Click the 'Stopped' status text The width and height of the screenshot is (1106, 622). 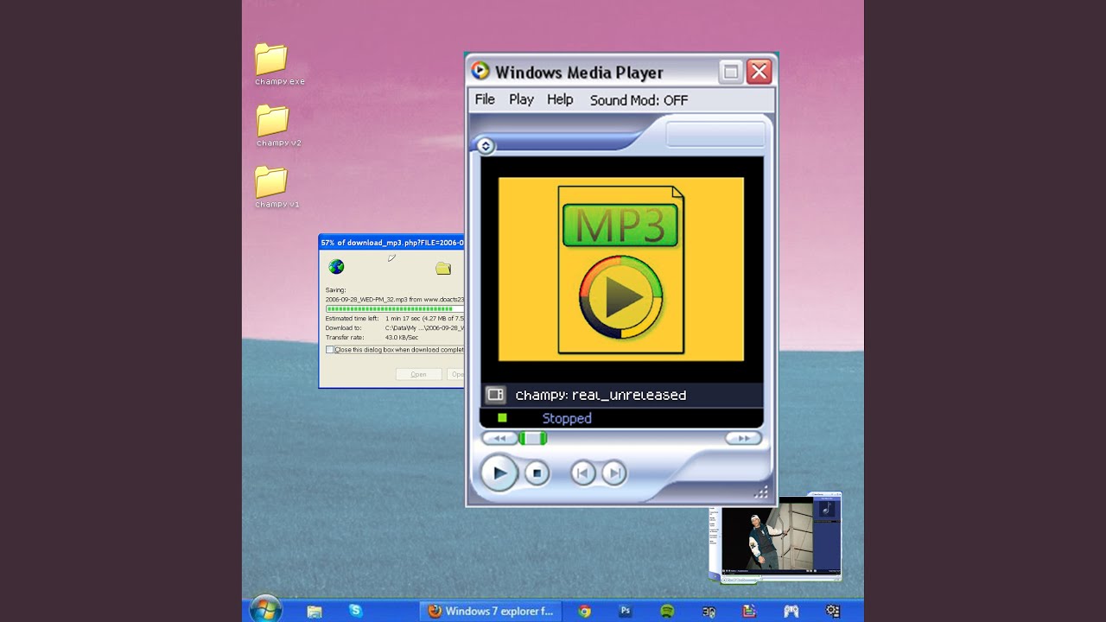(567, 418)
